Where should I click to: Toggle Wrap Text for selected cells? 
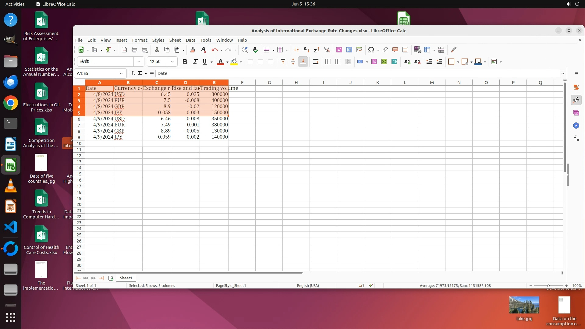point(316,62)
